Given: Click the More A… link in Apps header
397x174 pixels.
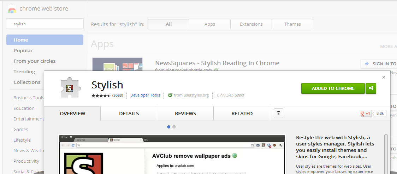Looking at the screenshot, I should point(389,46).
